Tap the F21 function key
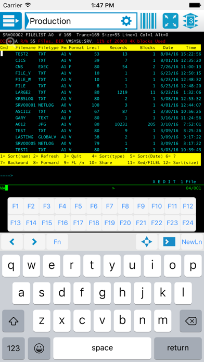204x362 pixels. (x=141, y=223)
